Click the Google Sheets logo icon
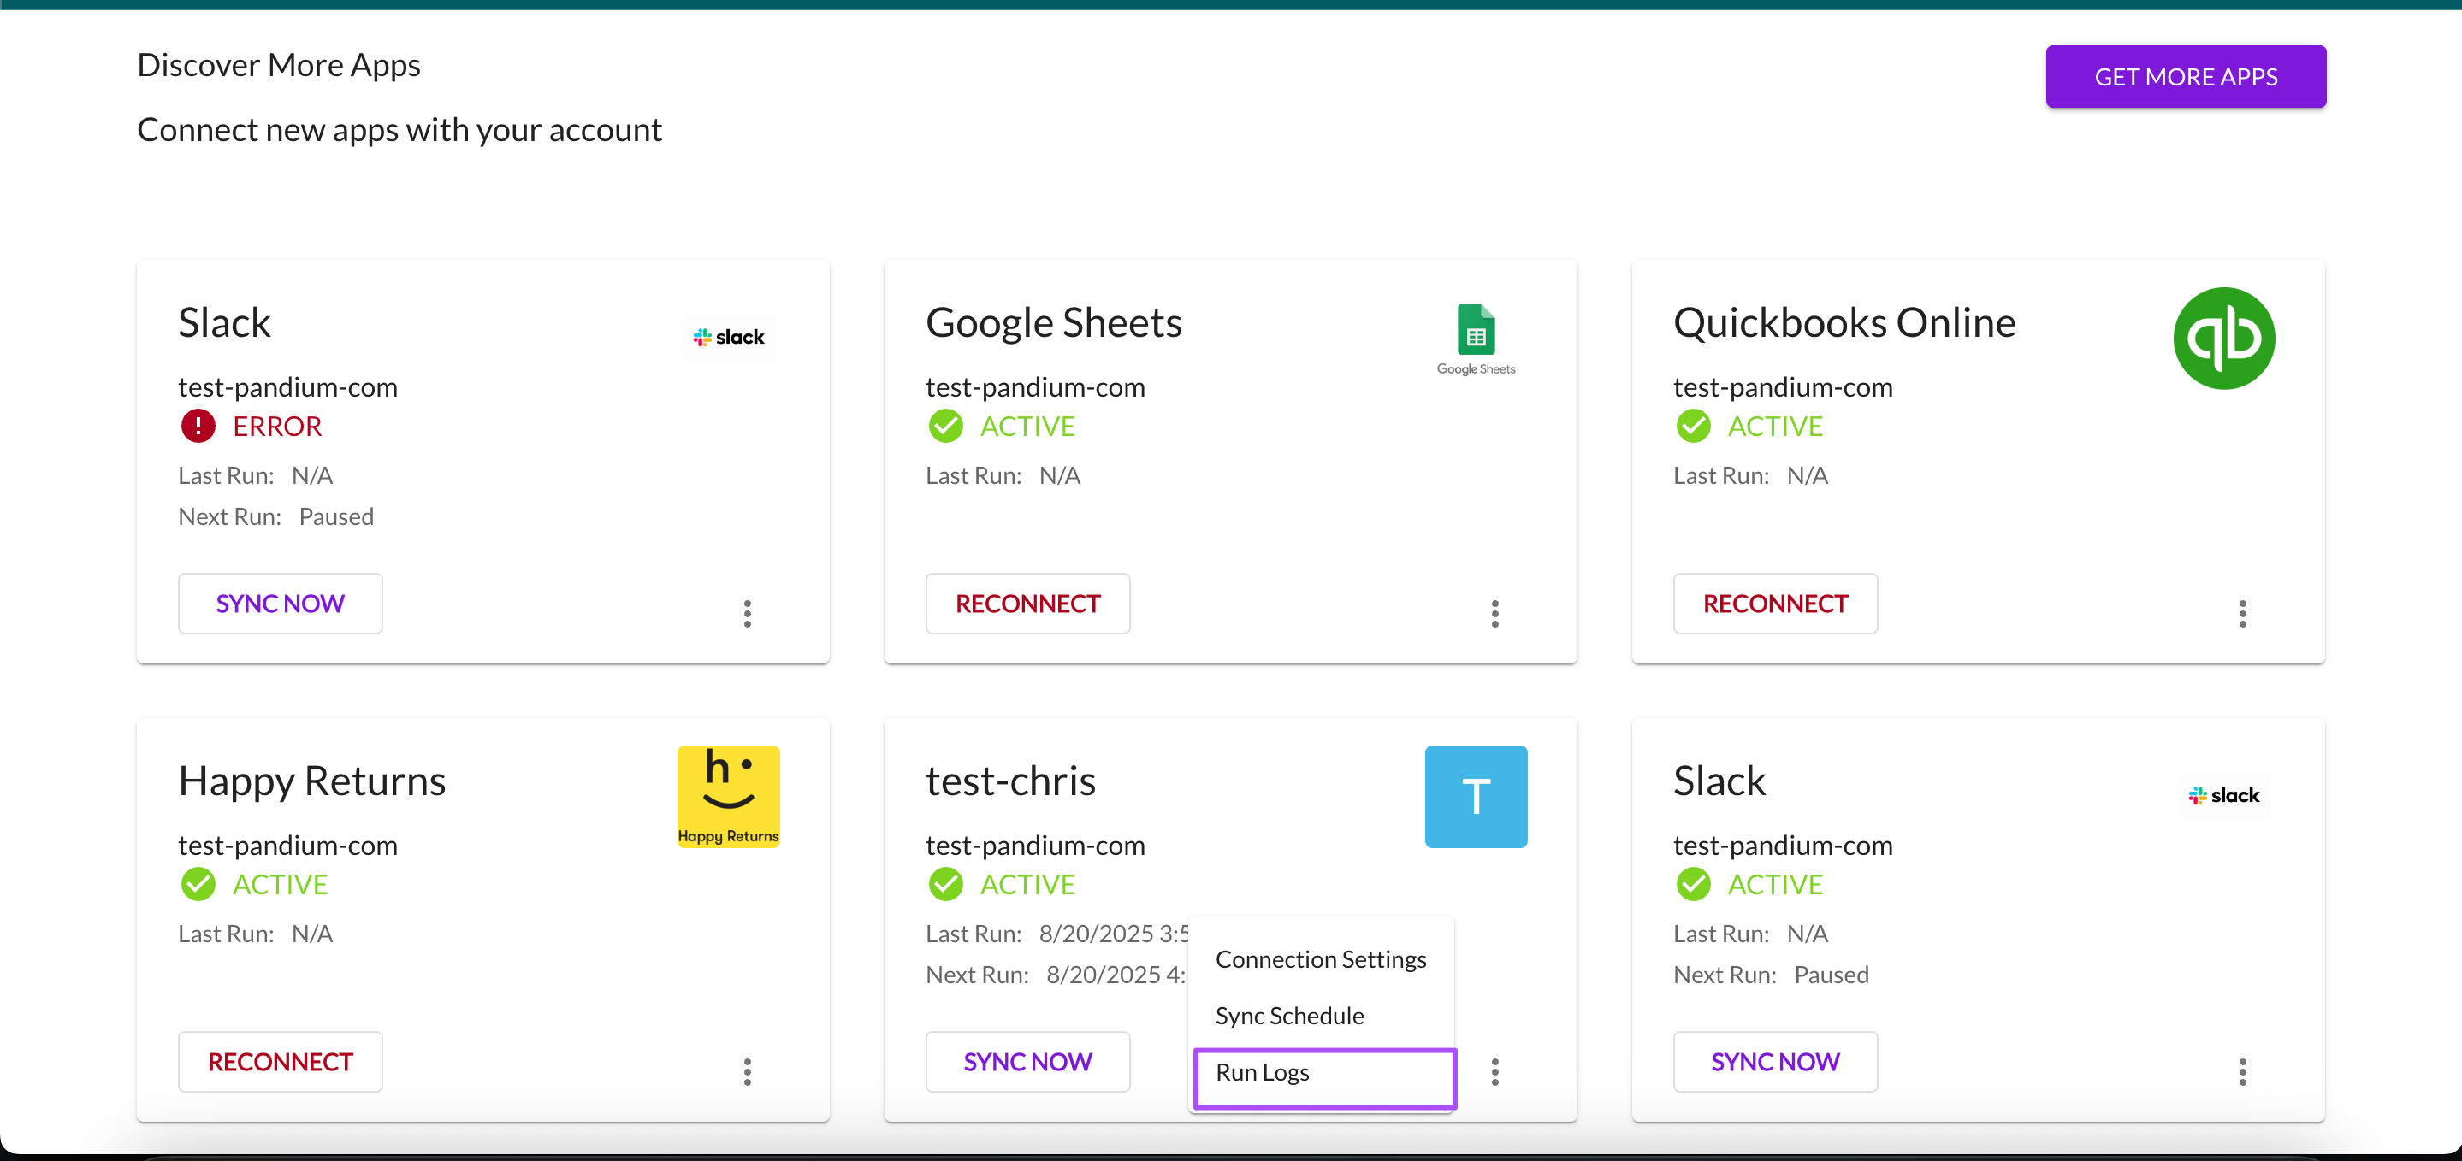Viewport: 2462px width, 1161px height. 1476,338
